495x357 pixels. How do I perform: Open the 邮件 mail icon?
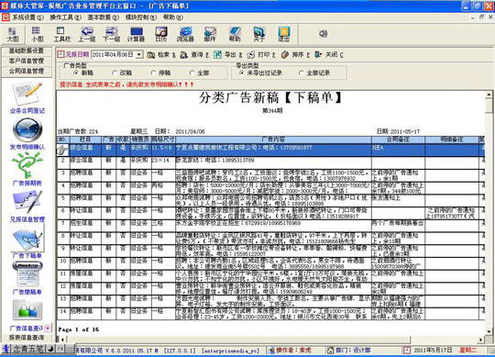210,35
